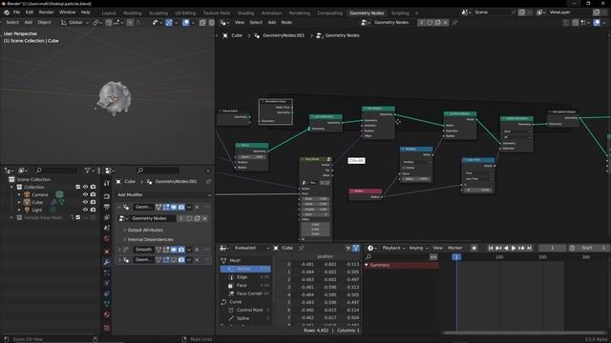Image resolution: width=611 pixels, height=343 pixels.
Task: Open the Object properties tab icon
Action: (107, 252)
